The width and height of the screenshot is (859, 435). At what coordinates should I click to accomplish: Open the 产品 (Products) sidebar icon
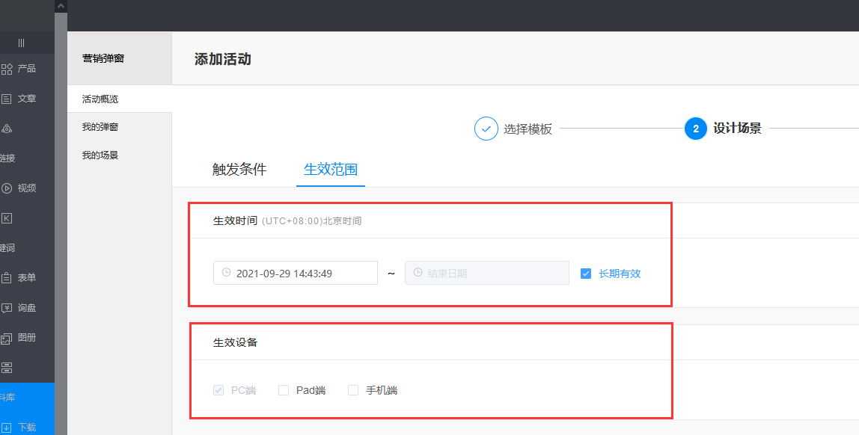(x=7, y=69)
